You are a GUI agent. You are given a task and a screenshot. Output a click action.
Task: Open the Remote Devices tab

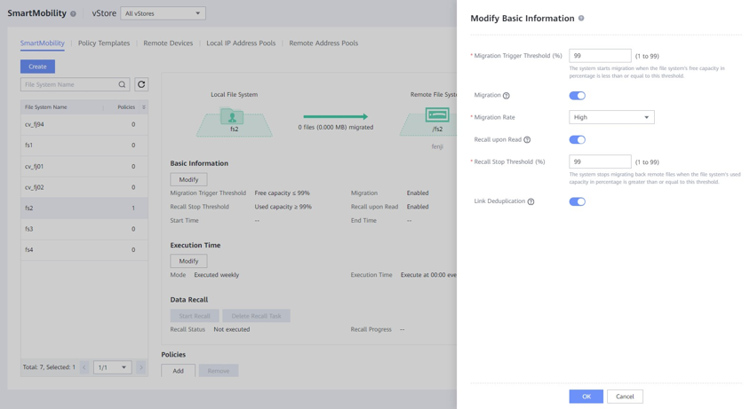click(168, 43)
